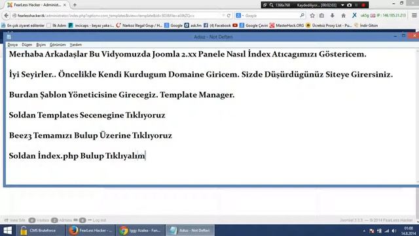419x236 pixels.
Task: Open the taskbar clock showing 01:08
Action: [409, 231]
